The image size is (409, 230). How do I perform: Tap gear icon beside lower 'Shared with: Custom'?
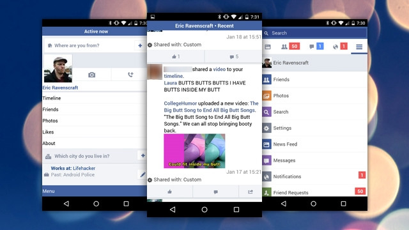150,180
